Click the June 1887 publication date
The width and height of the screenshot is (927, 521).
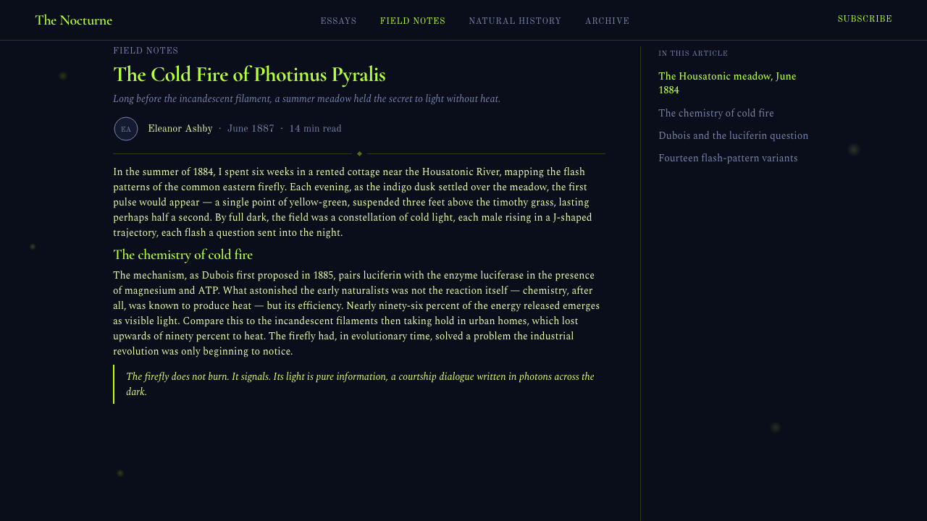coord(251,129)
